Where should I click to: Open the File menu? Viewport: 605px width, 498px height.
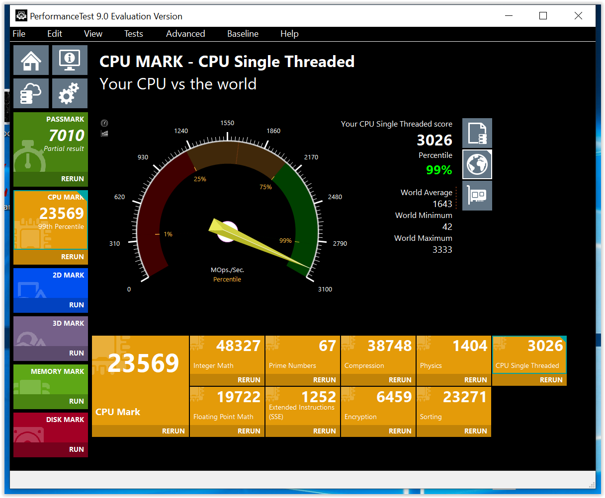(19, 34)
